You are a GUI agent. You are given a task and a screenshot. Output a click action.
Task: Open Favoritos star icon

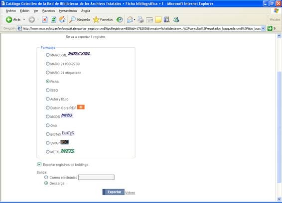pos(96,19)
